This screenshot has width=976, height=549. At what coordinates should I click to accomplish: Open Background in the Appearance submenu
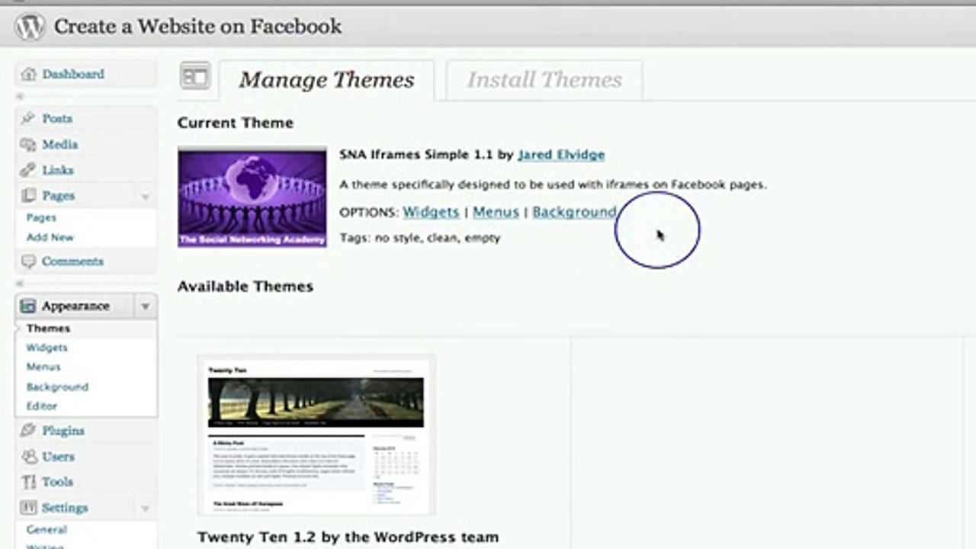coord(57,387)
